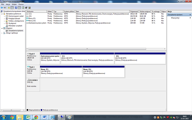Screen dimensions: 192x120
Task: Select the Nowy (F:) partition block
Action: (x=61, y=71)
